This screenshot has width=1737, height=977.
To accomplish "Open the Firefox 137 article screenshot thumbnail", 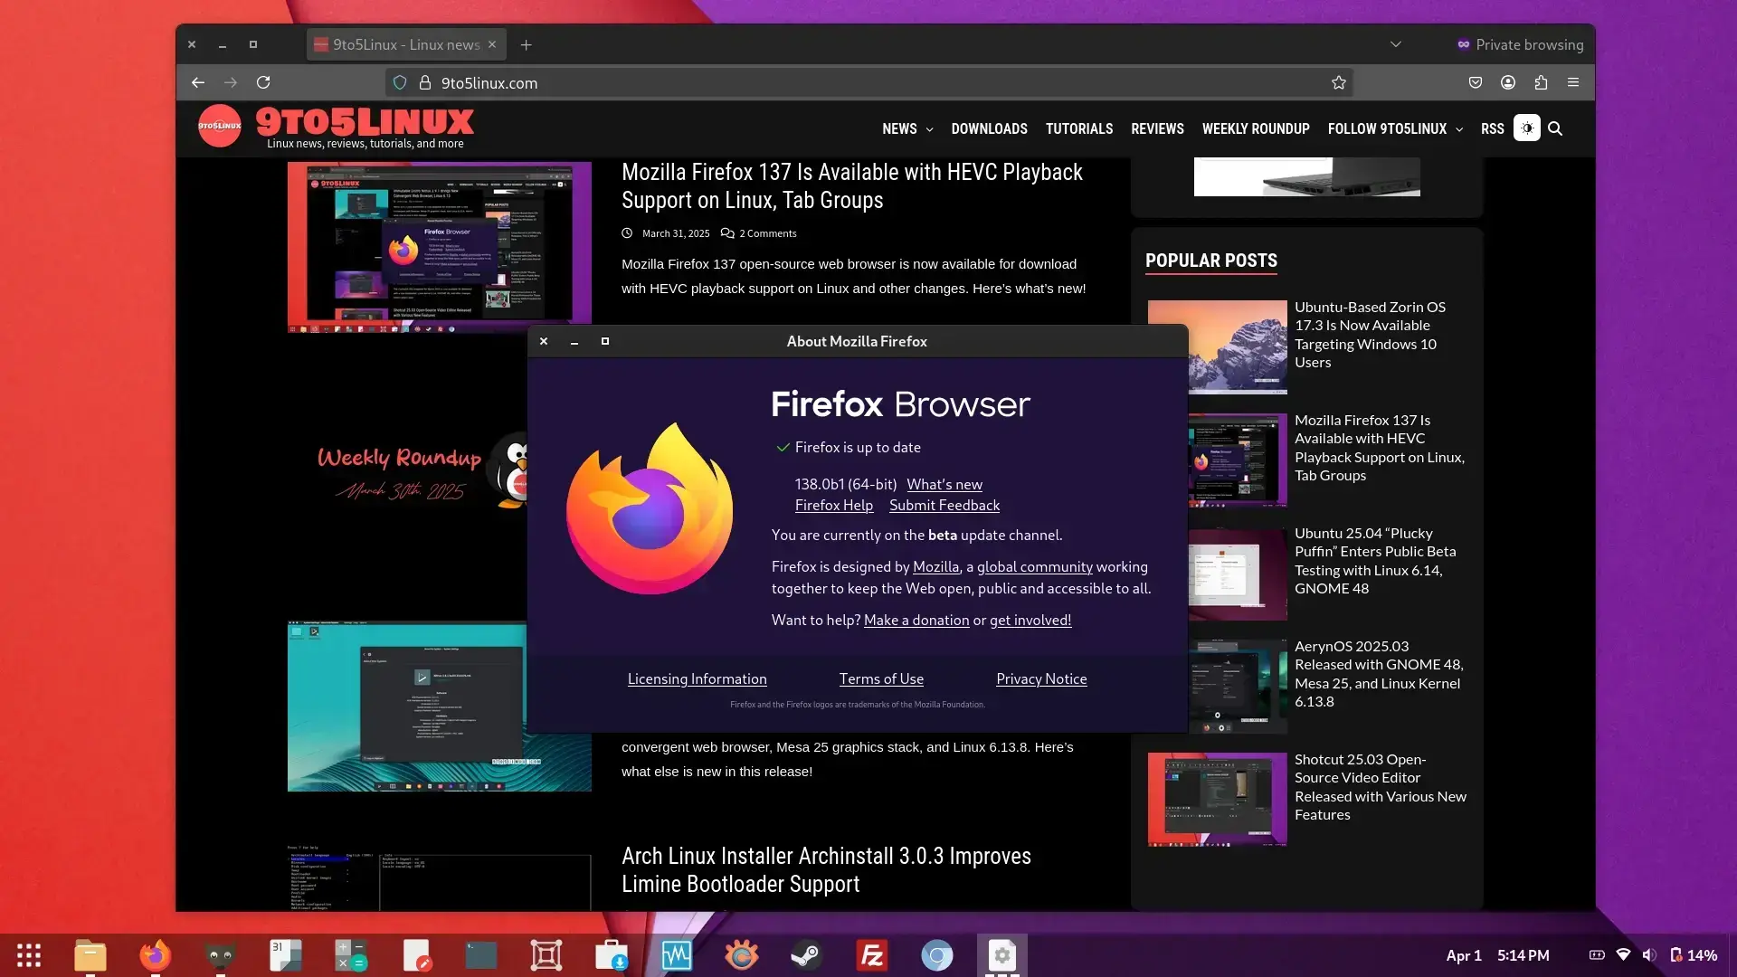I will (x=439, y=247).
